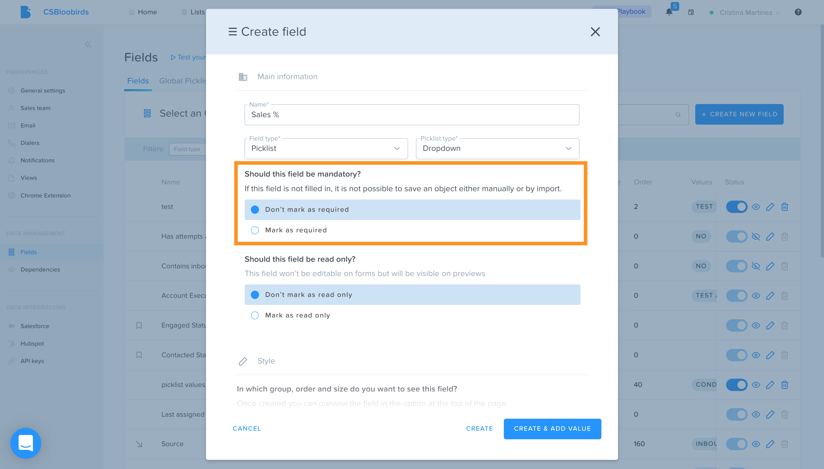The image size is (824, 469).
Task: Switch to Global Picklists tab
Action: [x=183, y=81]
